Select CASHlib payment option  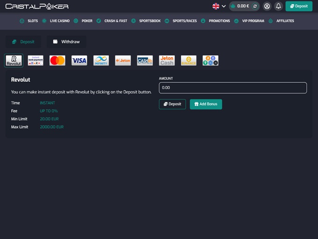tap(145, 60)
